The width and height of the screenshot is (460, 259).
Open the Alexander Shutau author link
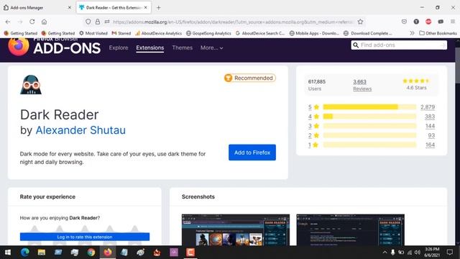pos(80,130)
